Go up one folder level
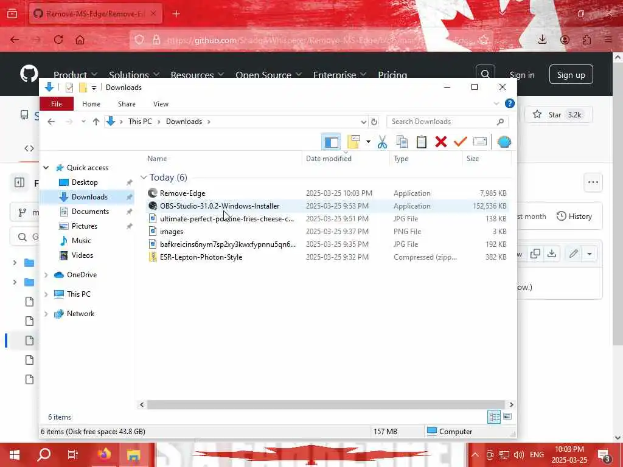The image size is (623, 467). click(x=96, y=122)
